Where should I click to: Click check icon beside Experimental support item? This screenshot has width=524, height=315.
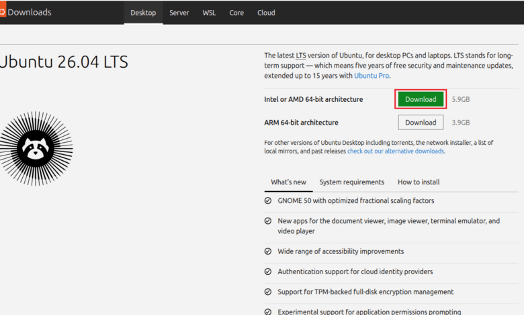tap(268, 312)
